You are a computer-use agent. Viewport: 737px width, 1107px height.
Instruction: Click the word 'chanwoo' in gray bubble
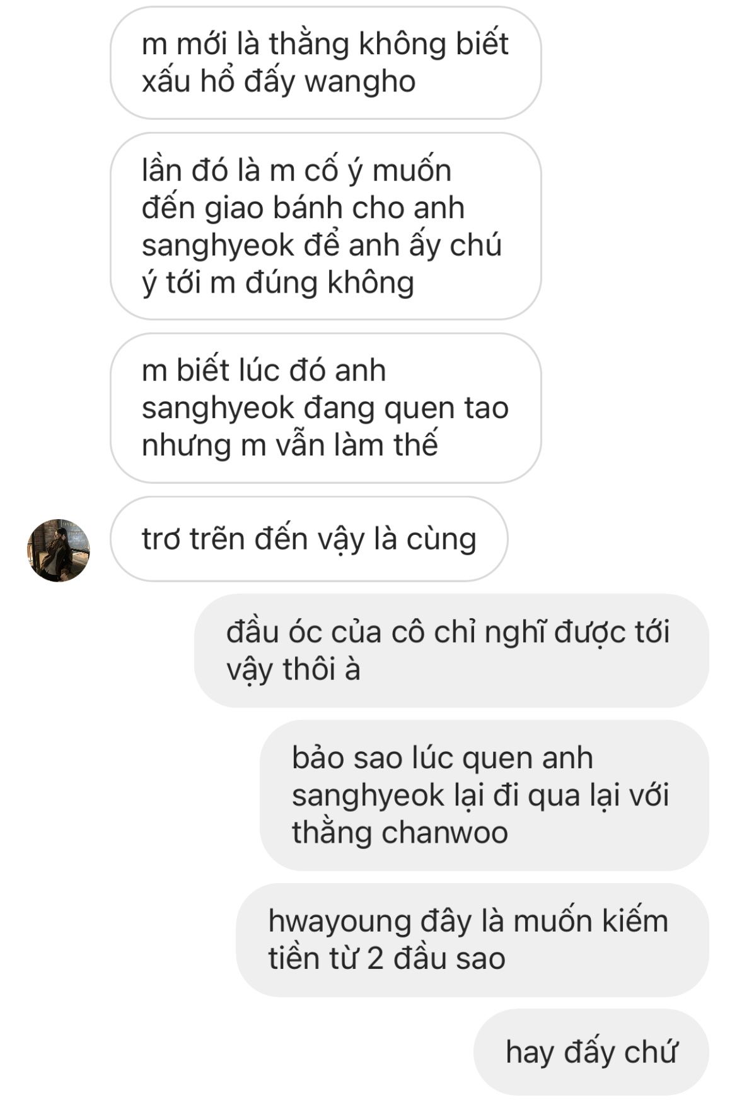pos(444,833)
